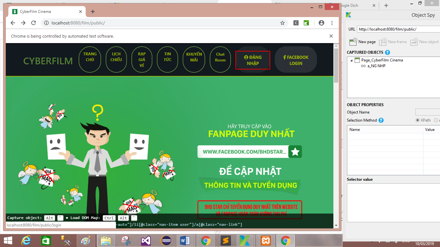The height and width of the screenshot is (247, 440).
Task: Open the KHUYẾN MÃI page
Action: [x=194, y=59]
